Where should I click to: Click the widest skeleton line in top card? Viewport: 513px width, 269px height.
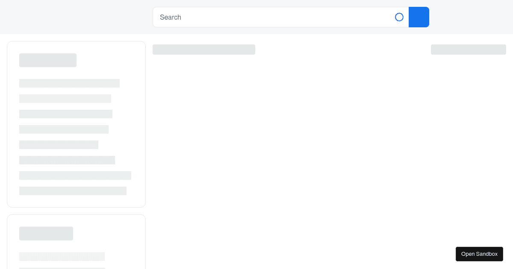(75, 175)
